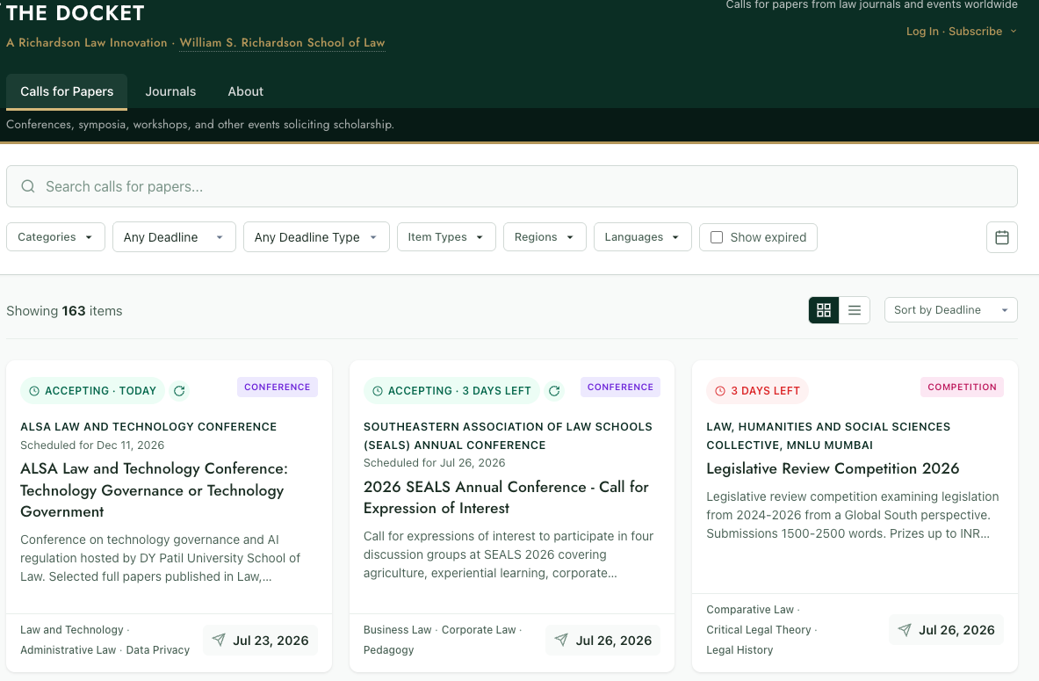1039x681 pixels.
Task: Click the CONFERENCE tag on ALSA card
Action: (x=277, y=388)
